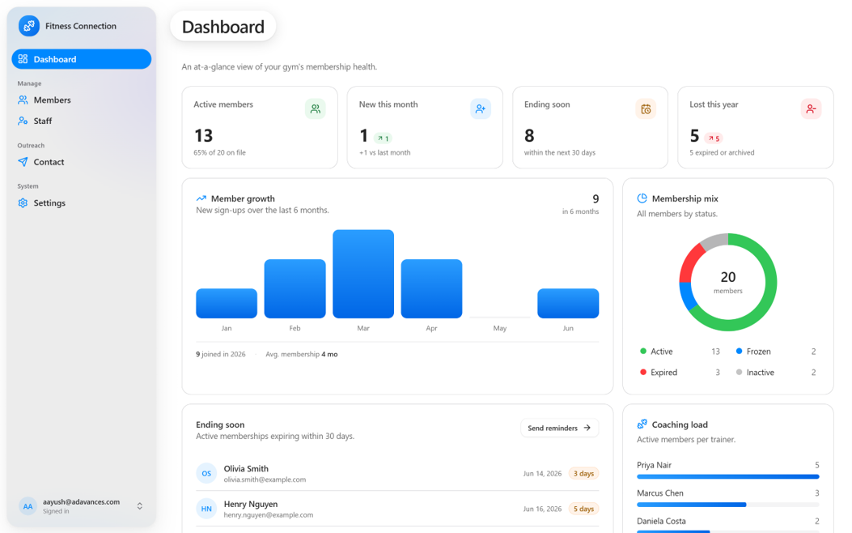
Task: Click the Membership mix pie icon
Action: point(642,198)
